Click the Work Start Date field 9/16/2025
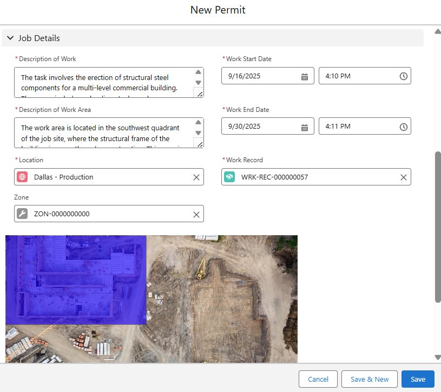The height and width of the screenshot is (392, 441). [260, 76]
